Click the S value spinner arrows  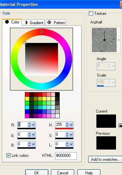click(x=67, y=134)
